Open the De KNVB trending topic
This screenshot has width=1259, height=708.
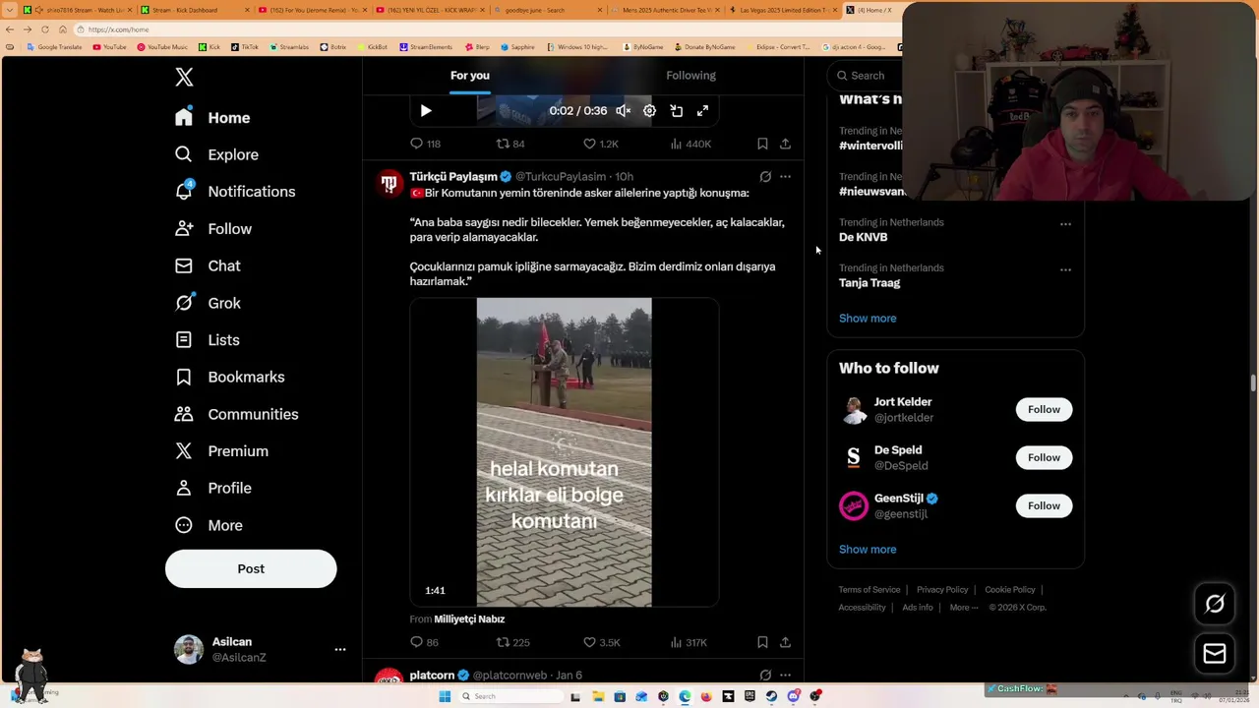point(864,237)
